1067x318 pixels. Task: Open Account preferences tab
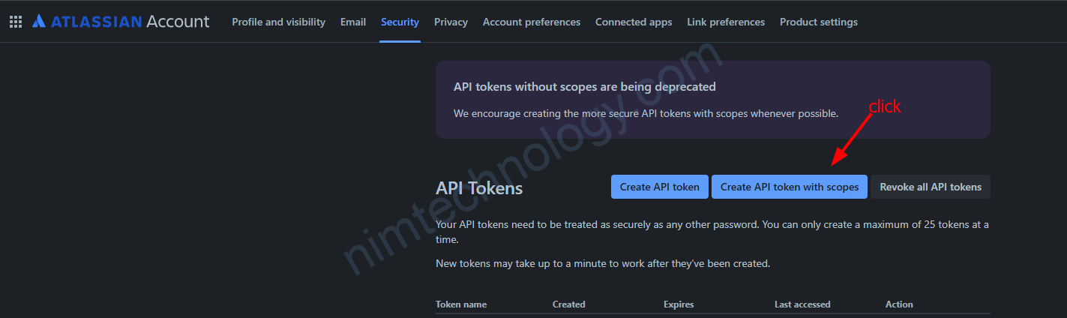pyautogui.click(x=531, y=22)
